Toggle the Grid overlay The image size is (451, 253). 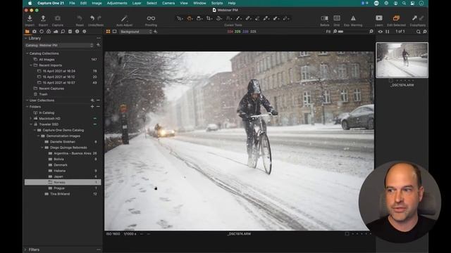tap(337, 18)
